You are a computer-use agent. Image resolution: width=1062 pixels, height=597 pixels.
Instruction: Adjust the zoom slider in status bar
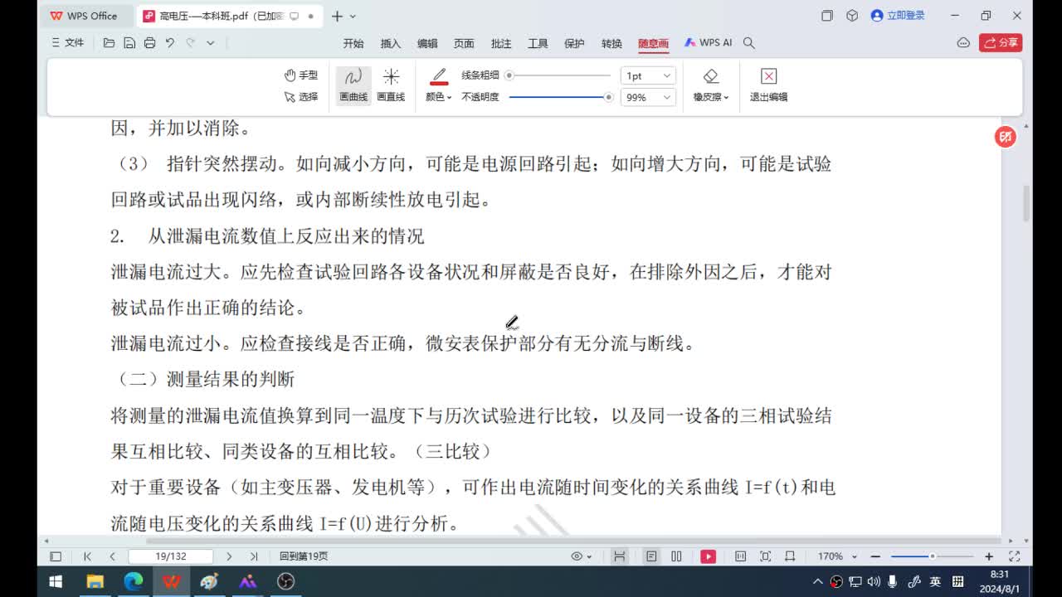932,556
